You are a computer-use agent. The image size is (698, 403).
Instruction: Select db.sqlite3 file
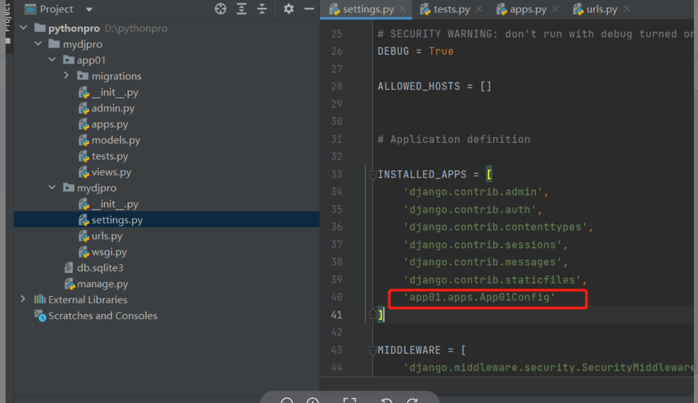pyautogui.click(x=100, y=268)
